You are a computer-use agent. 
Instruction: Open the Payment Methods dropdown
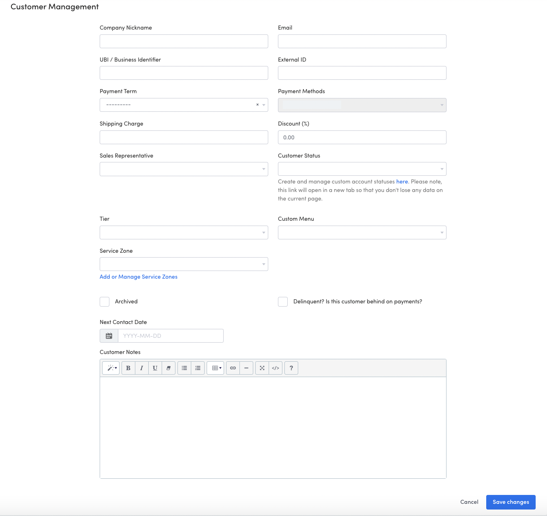tap(362, 105)
